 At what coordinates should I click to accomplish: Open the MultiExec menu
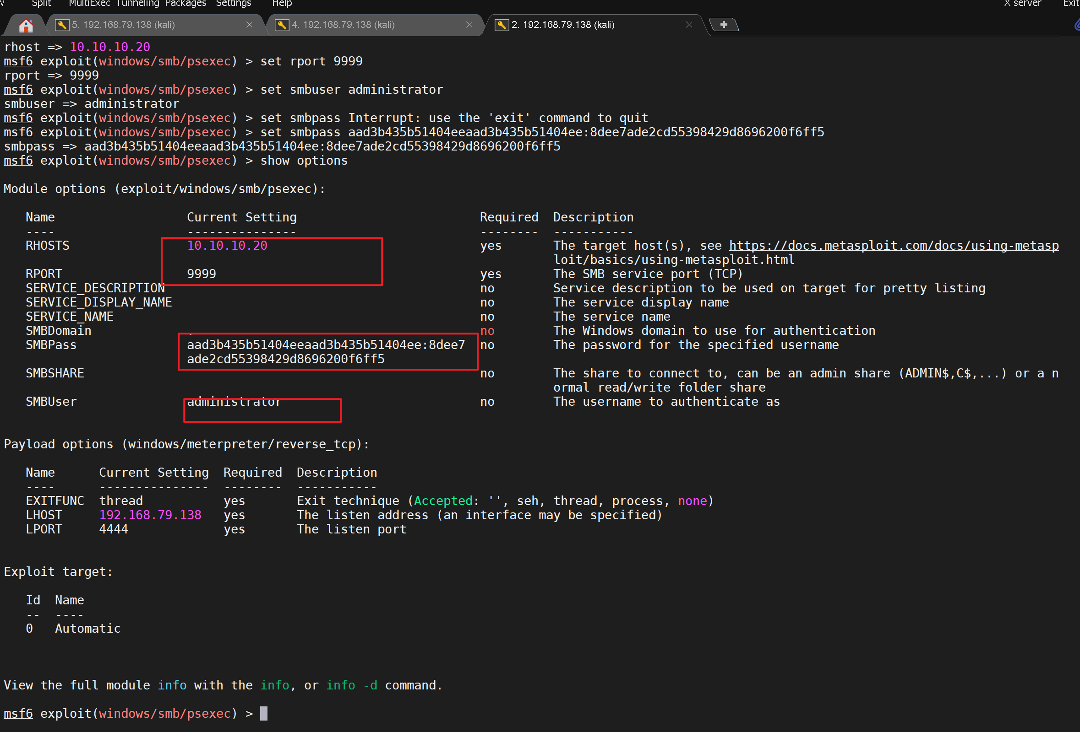pos(89,3)
